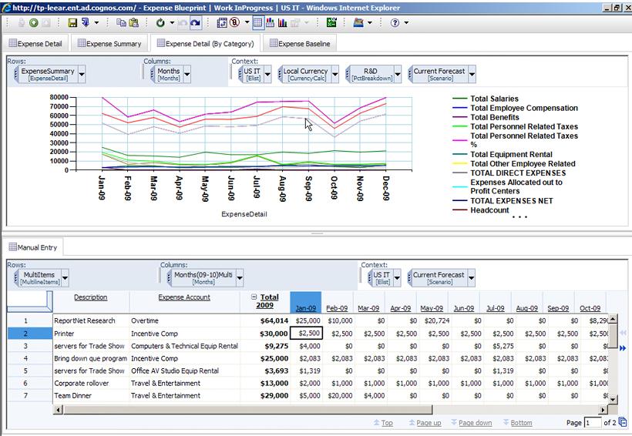Screen dimensions: 632x436
Task: Click the picture image toolbar icon
Action: (358, 23)
